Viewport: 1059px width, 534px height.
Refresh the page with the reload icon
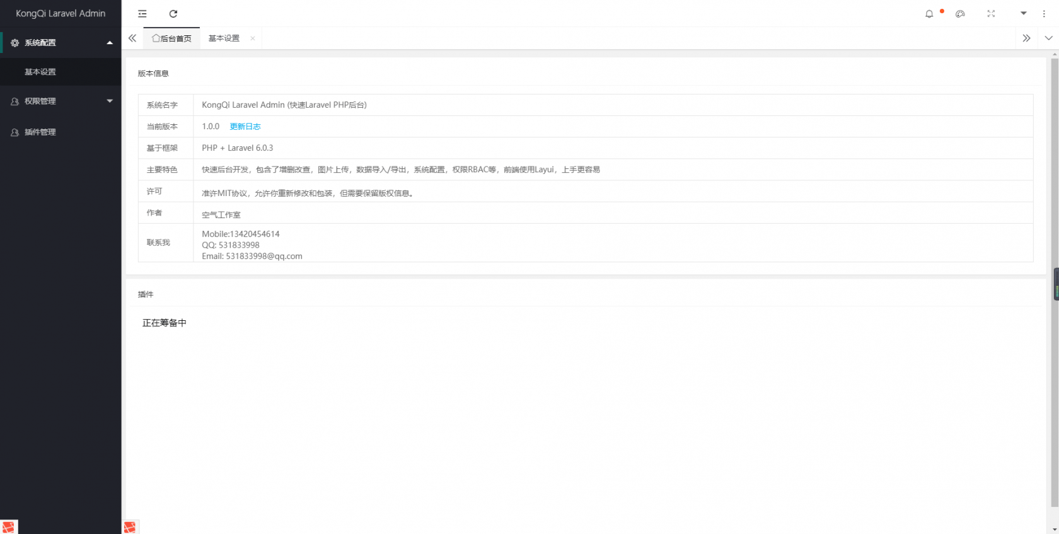(173, 13)
